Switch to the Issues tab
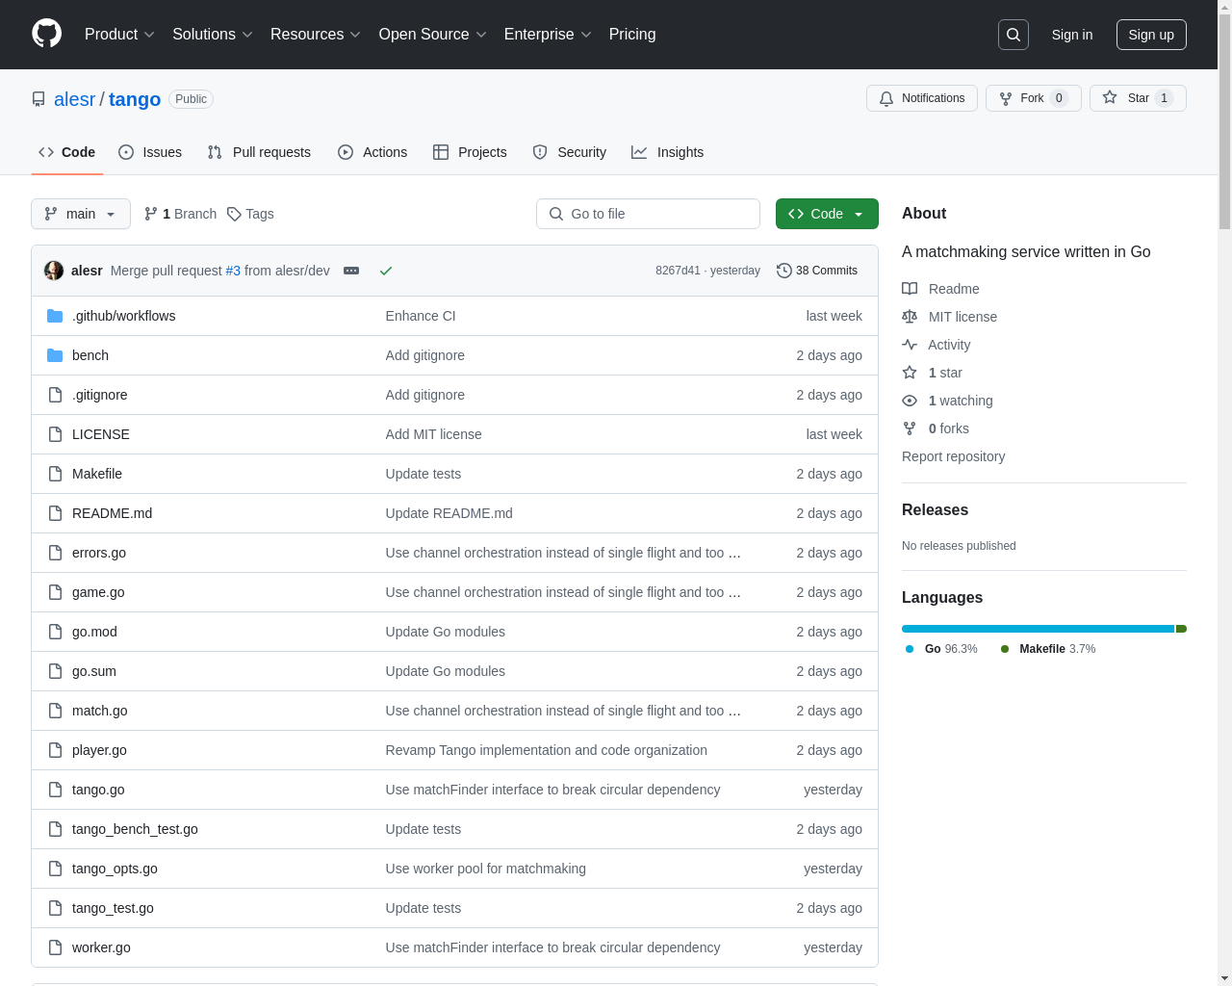The height and width of the screenshot is (986, 1232). (x=150, y=152)
